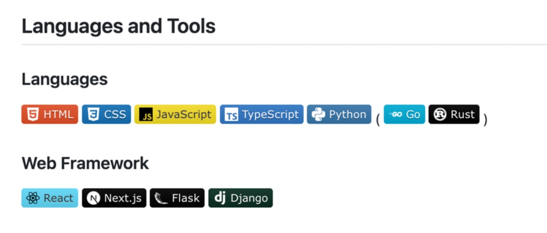Select the Go language badge
The height and width of the screenshot is (233, 547).
point(404,114)
